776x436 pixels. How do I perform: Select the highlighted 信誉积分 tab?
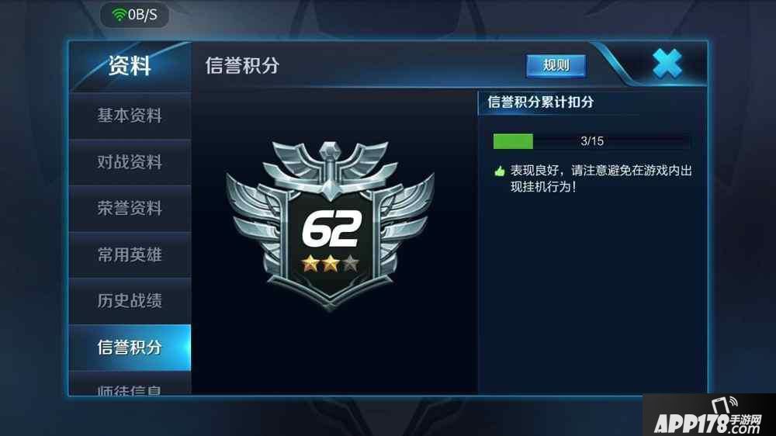130,348
